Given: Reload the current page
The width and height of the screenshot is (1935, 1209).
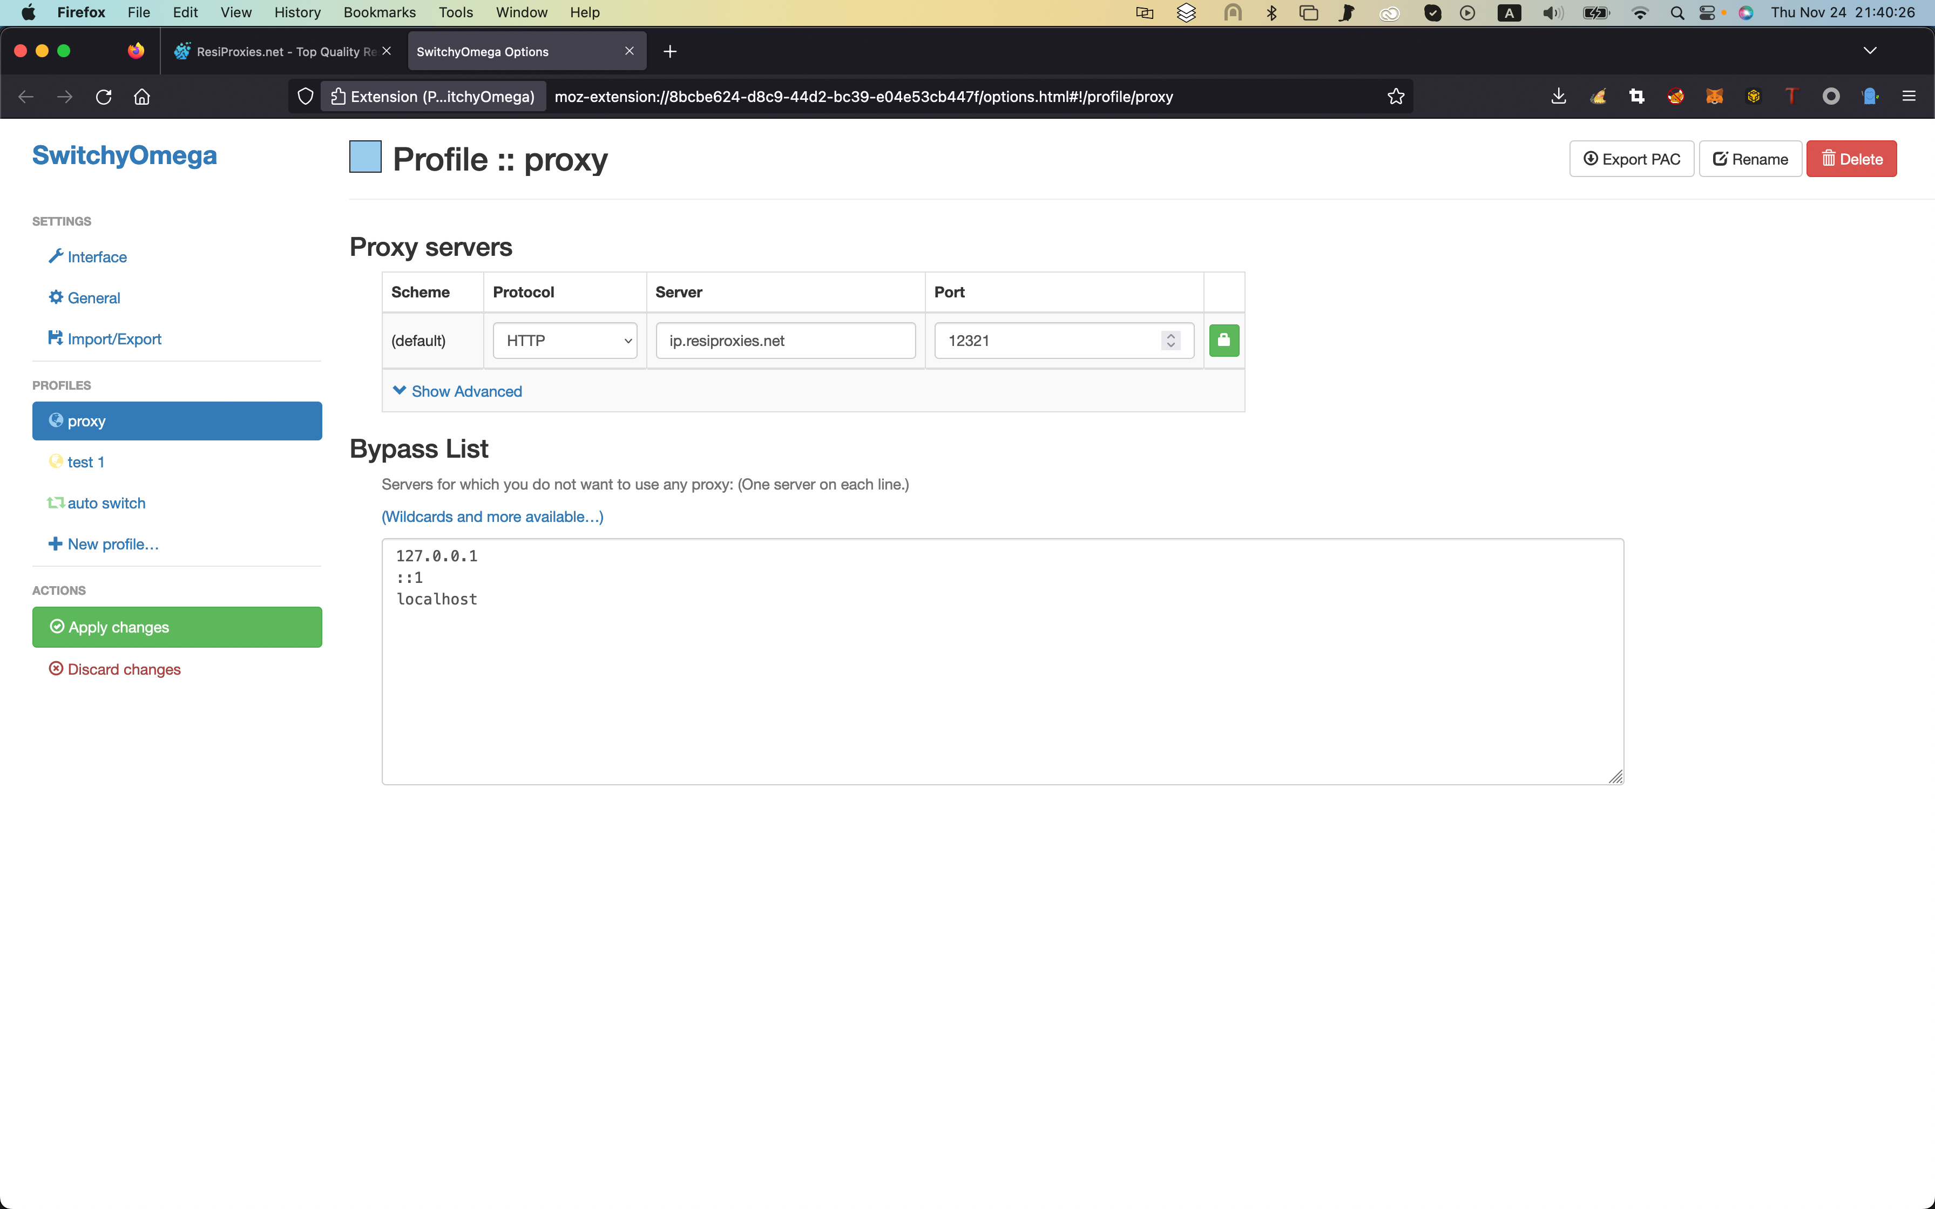Looking at the screenshot, I should [x=104, y=97].
